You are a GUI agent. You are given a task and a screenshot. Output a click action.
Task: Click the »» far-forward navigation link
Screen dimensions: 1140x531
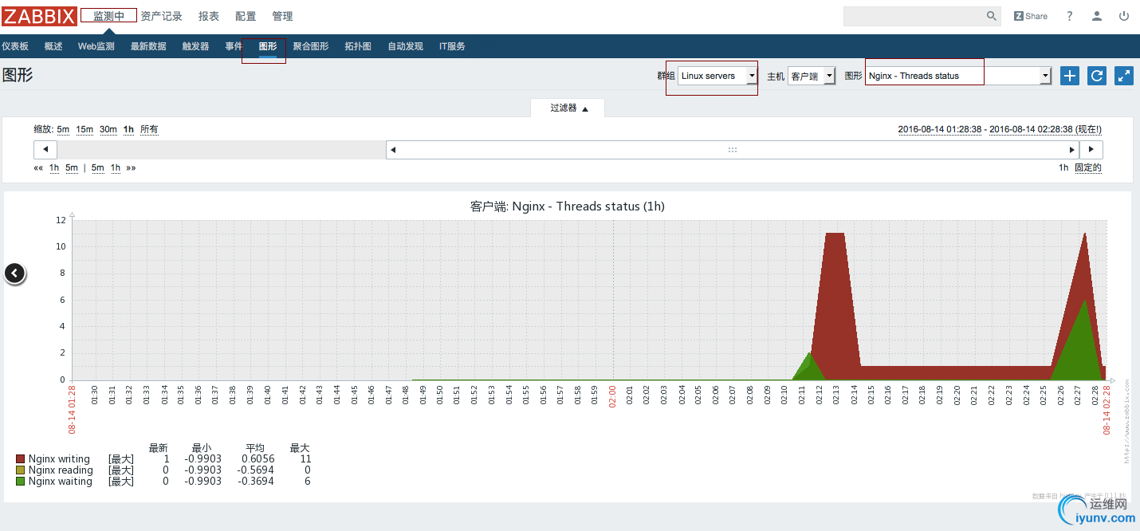(x=131, y=167)
